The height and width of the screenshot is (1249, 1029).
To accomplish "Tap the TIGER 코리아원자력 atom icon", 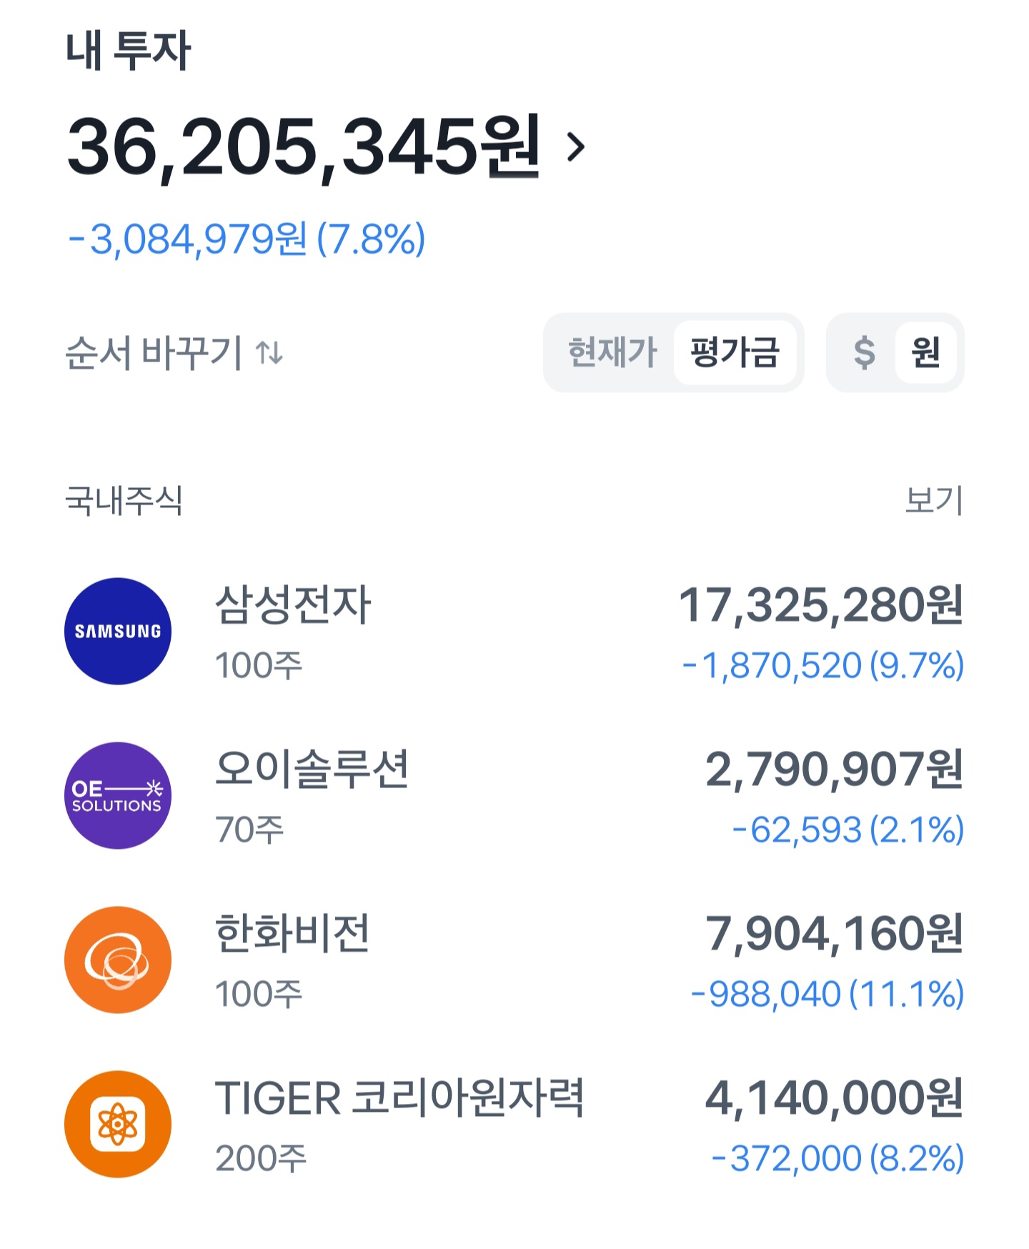I will pos(118,1124).
